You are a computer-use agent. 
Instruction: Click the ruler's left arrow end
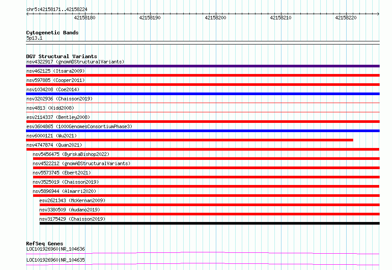[27, 14]
